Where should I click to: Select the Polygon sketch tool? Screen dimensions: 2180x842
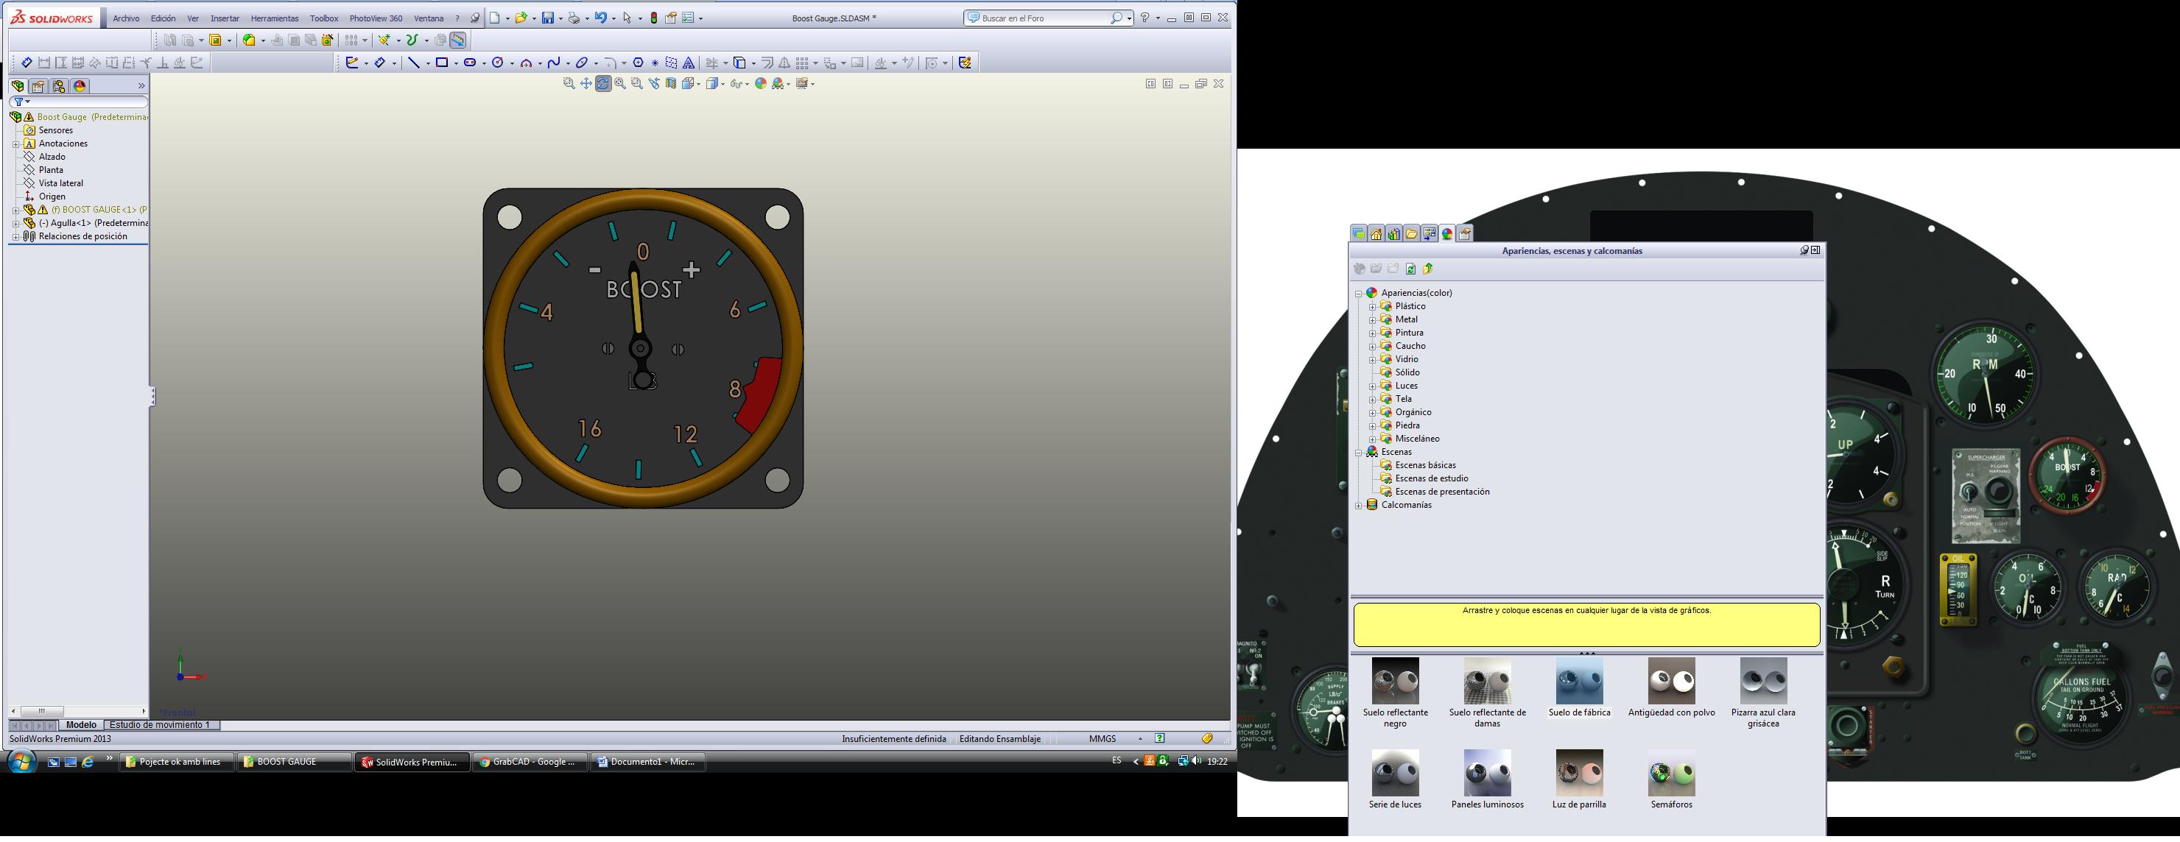pyautogui.click(x=638, y=63)
